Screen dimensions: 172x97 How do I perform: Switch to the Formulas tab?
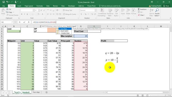pos(40,6)
